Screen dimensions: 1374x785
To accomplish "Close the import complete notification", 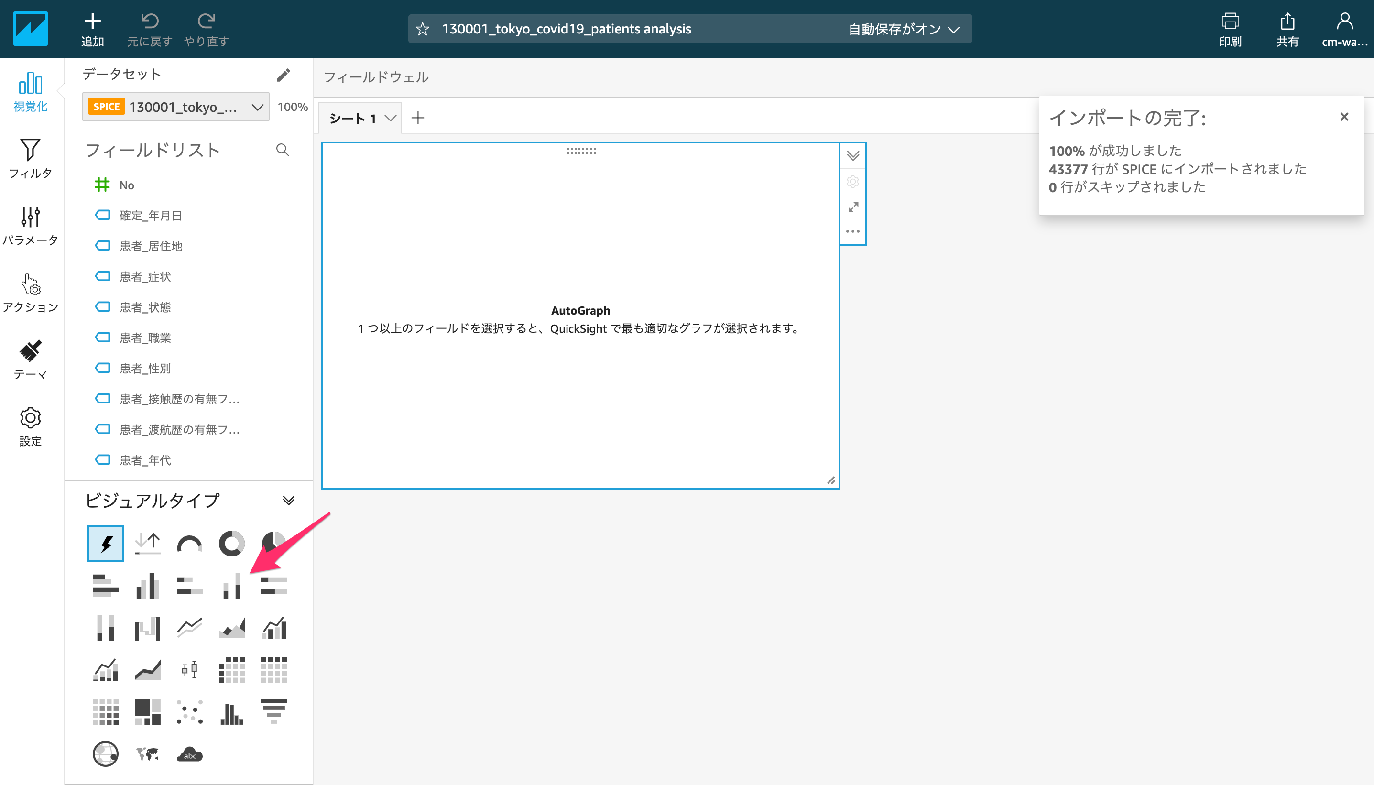I will click(1344, 117).
